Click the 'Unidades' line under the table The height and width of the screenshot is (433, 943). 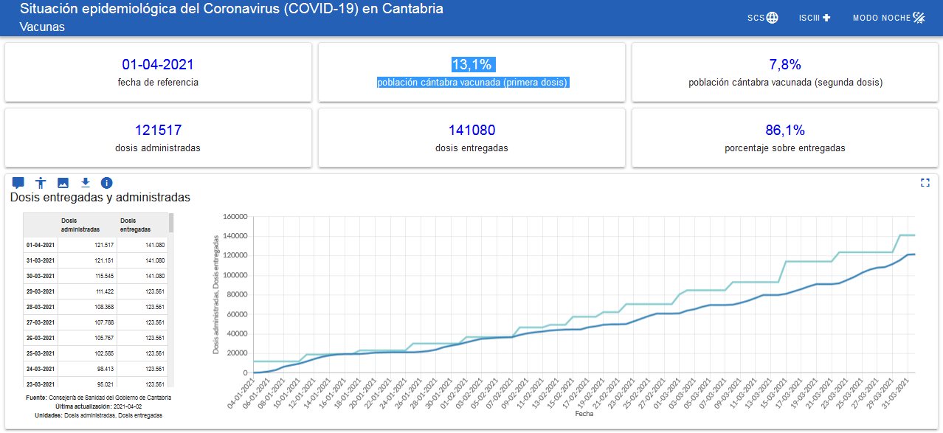tap(98, 415)
